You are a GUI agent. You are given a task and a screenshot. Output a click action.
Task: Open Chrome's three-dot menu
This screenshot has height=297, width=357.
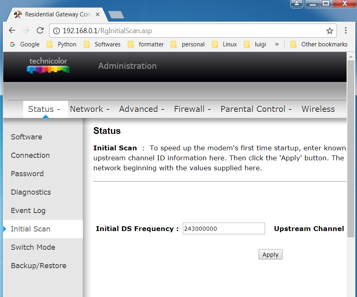click(x=345, y=30)
